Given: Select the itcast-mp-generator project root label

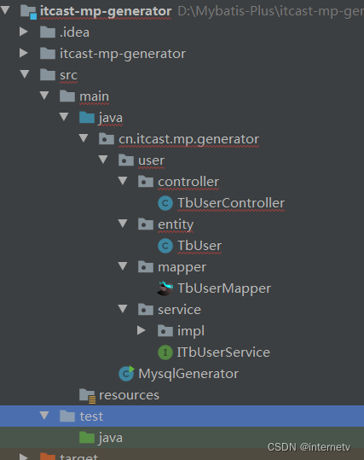Looking at the screenshot, I should coord(106,12).
